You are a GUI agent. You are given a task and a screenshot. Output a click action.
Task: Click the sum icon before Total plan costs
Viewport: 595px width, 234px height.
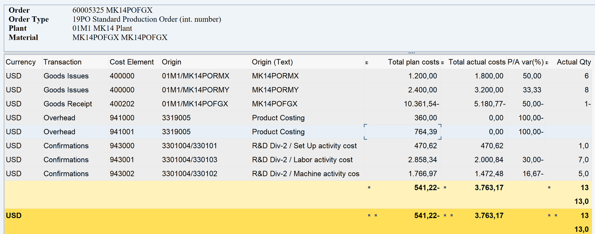tap(367, 63)
